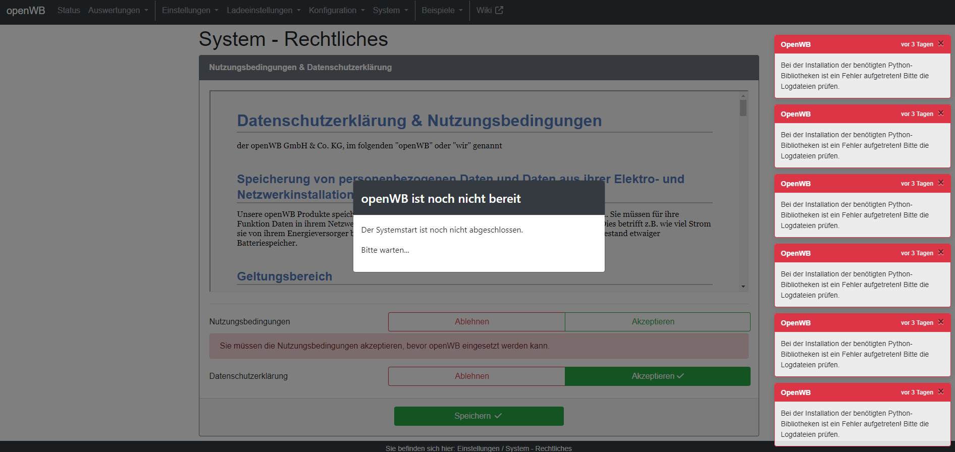
Task: Dismiss the first OpenWB error notification
Action: 941,44
